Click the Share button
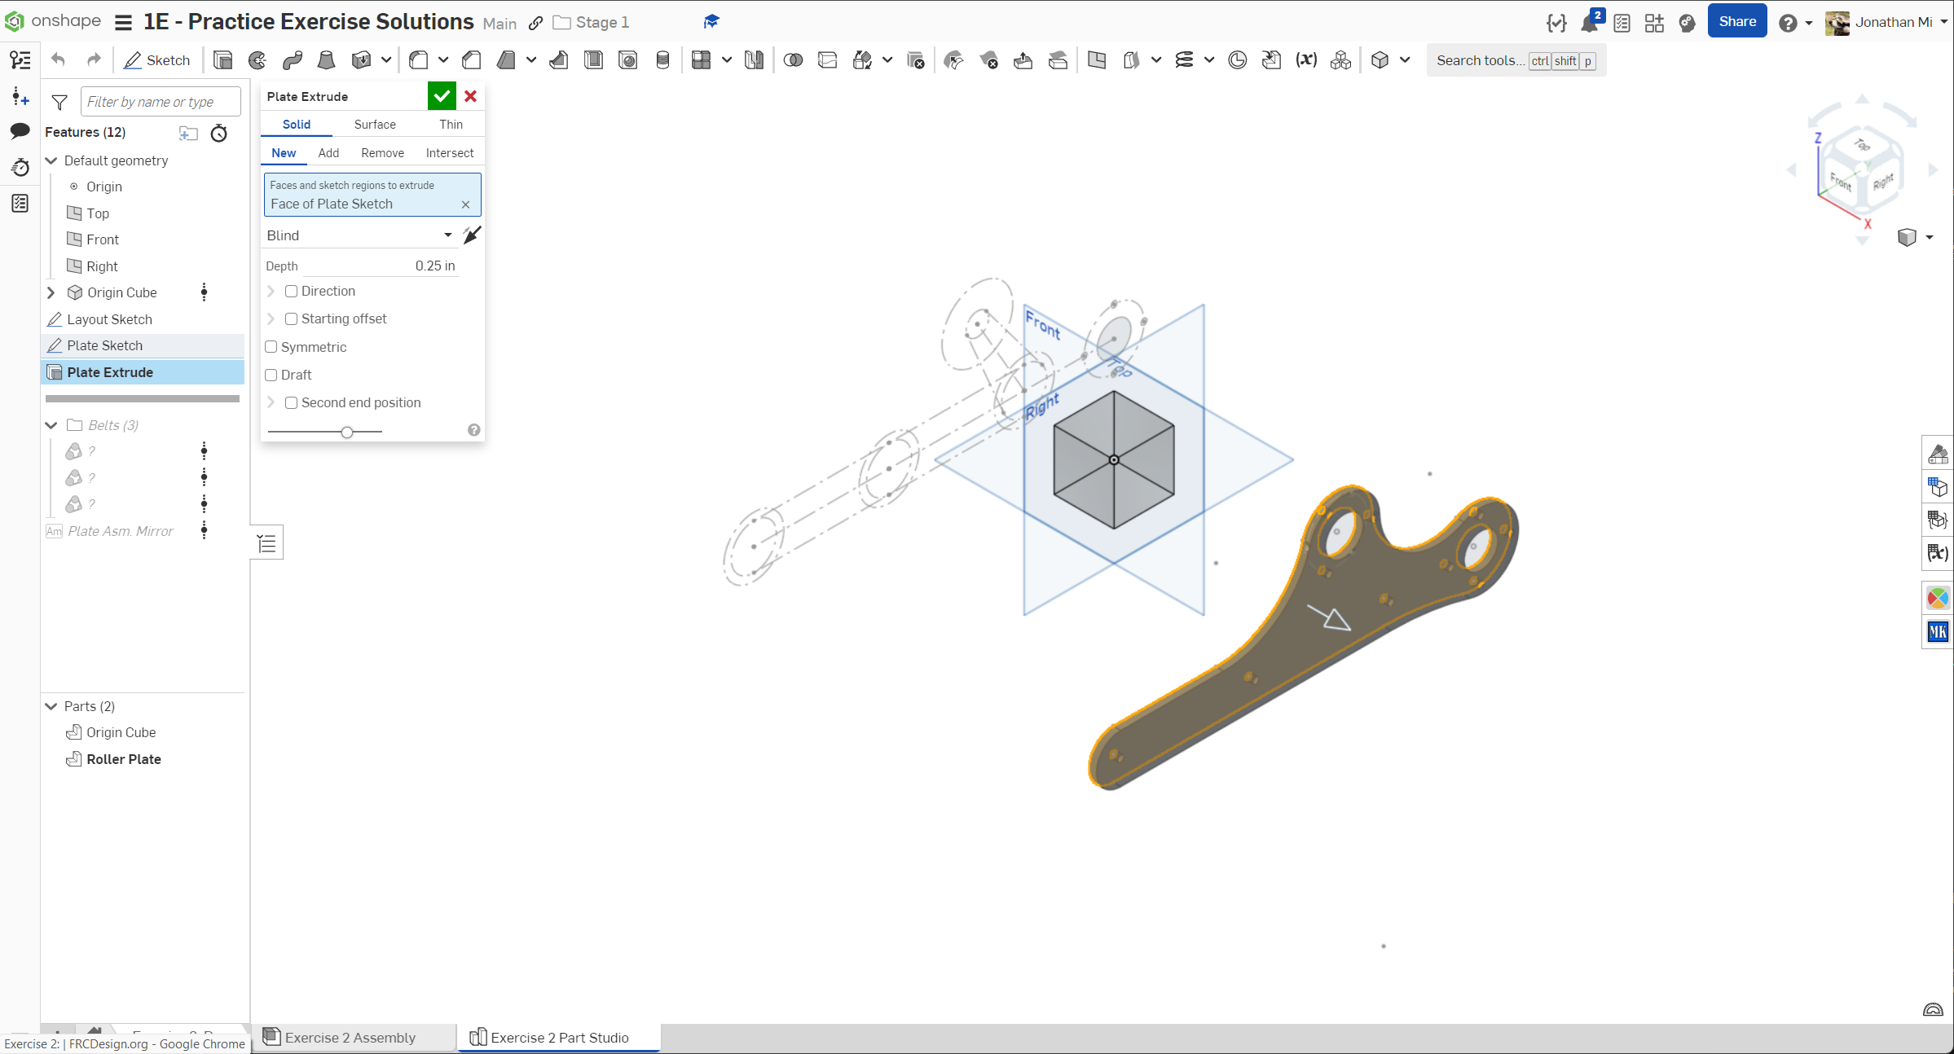The width and height of the screenshot is (1954, 1054). 1736,22
